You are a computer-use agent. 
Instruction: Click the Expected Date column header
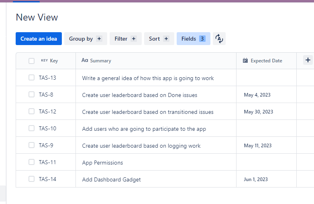pyautogui.click(x=266, y=61)
